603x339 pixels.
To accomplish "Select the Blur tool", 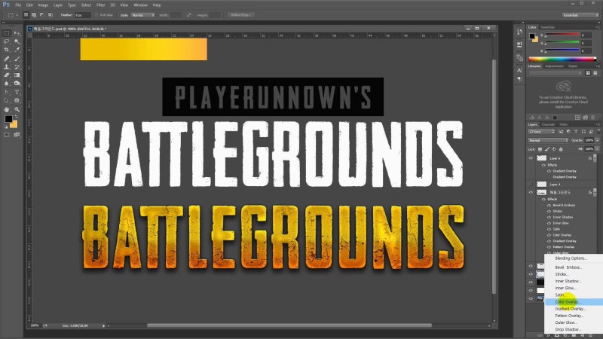I will coord(7,84).
